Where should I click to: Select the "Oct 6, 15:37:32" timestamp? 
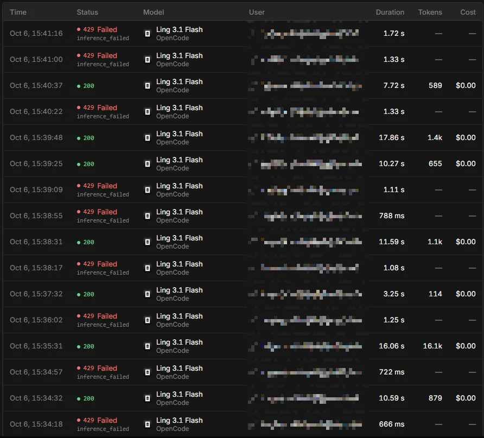click(x=36, y=294)
